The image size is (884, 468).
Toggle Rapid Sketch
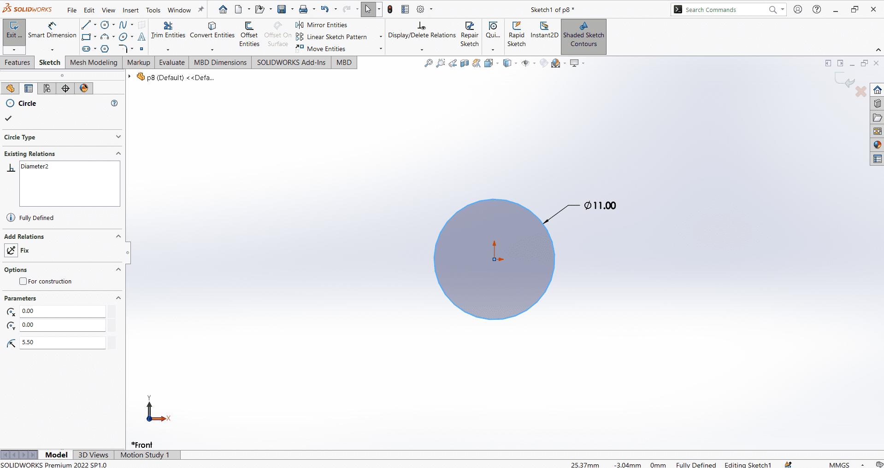pyautogui.click(x=517, y=34)
